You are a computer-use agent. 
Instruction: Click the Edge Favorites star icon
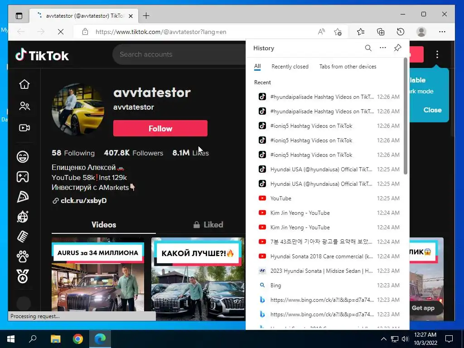pyautogui.click(x=361, y=32)
